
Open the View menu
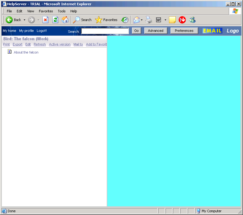point(31,11)
